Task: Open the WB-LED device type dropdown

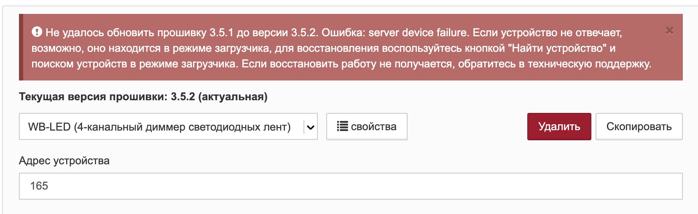Action: pyautogui.click(x=168, y=127)
